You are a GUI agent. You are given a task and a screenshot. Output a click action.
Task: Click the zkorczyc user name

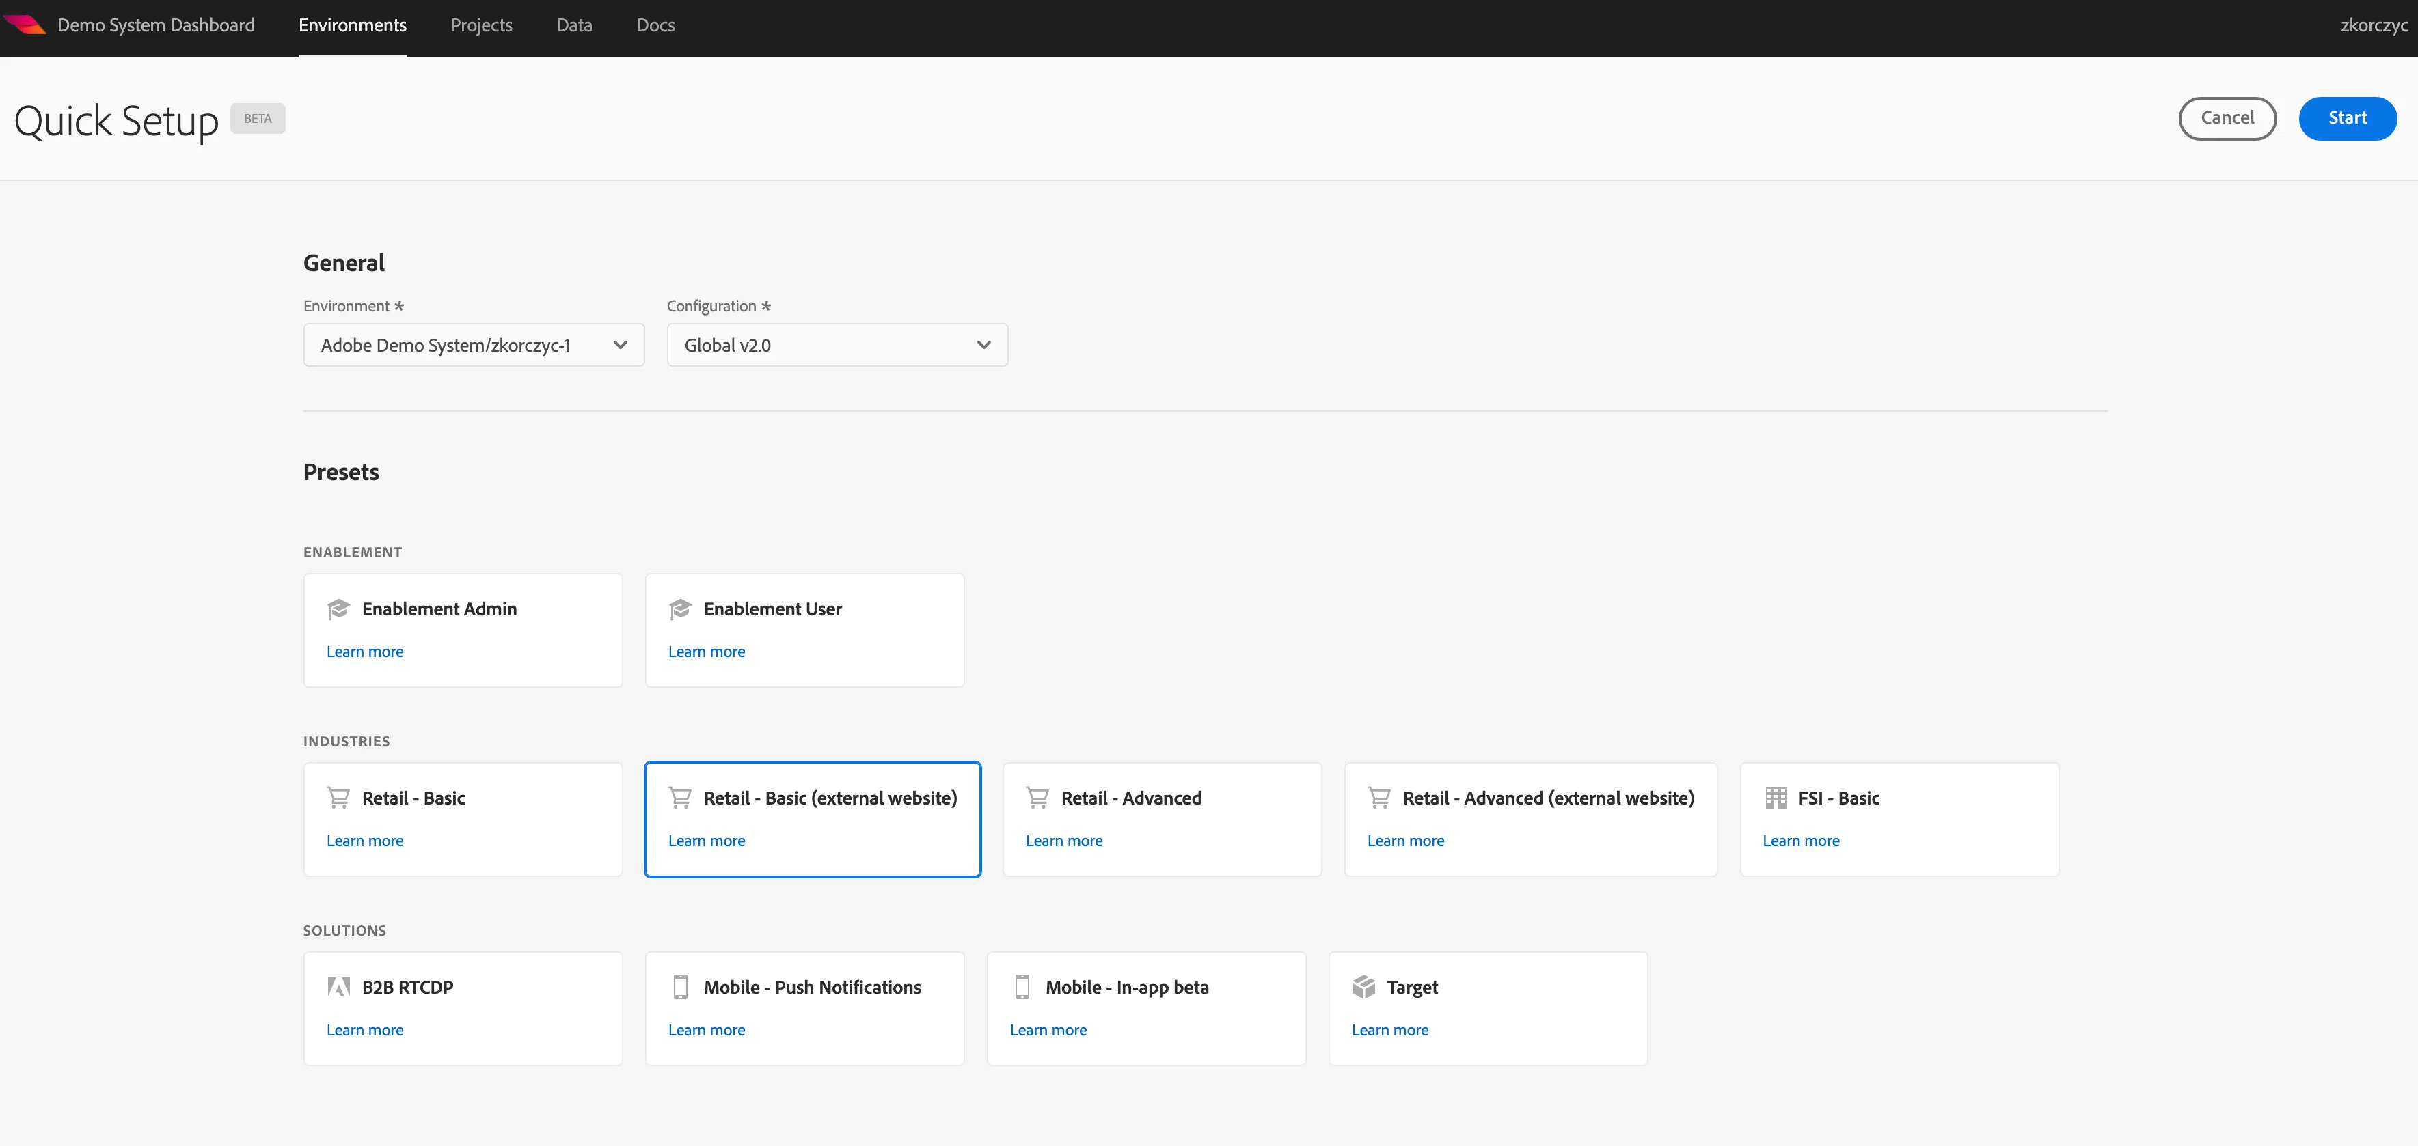coord(2374,25)
